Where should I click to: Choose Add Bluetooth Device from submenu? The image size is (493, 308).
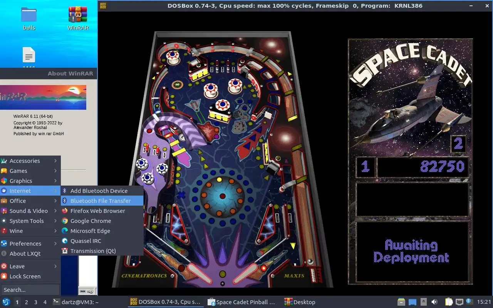click(102, 191)
